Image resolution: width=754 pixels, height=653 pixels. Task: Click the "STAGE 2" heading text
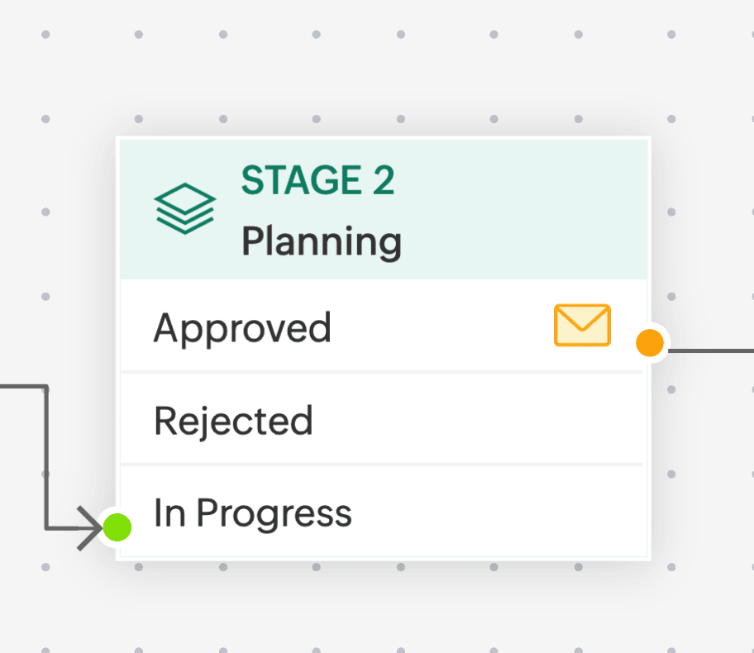[x=317, y=181]
